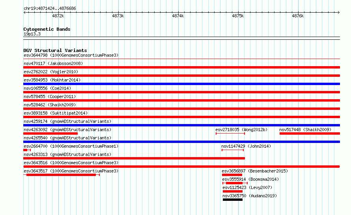This screenshot has height=215, width=351.
Task: Select the tiny esv2664700 variant glyph
Action: 27,150
